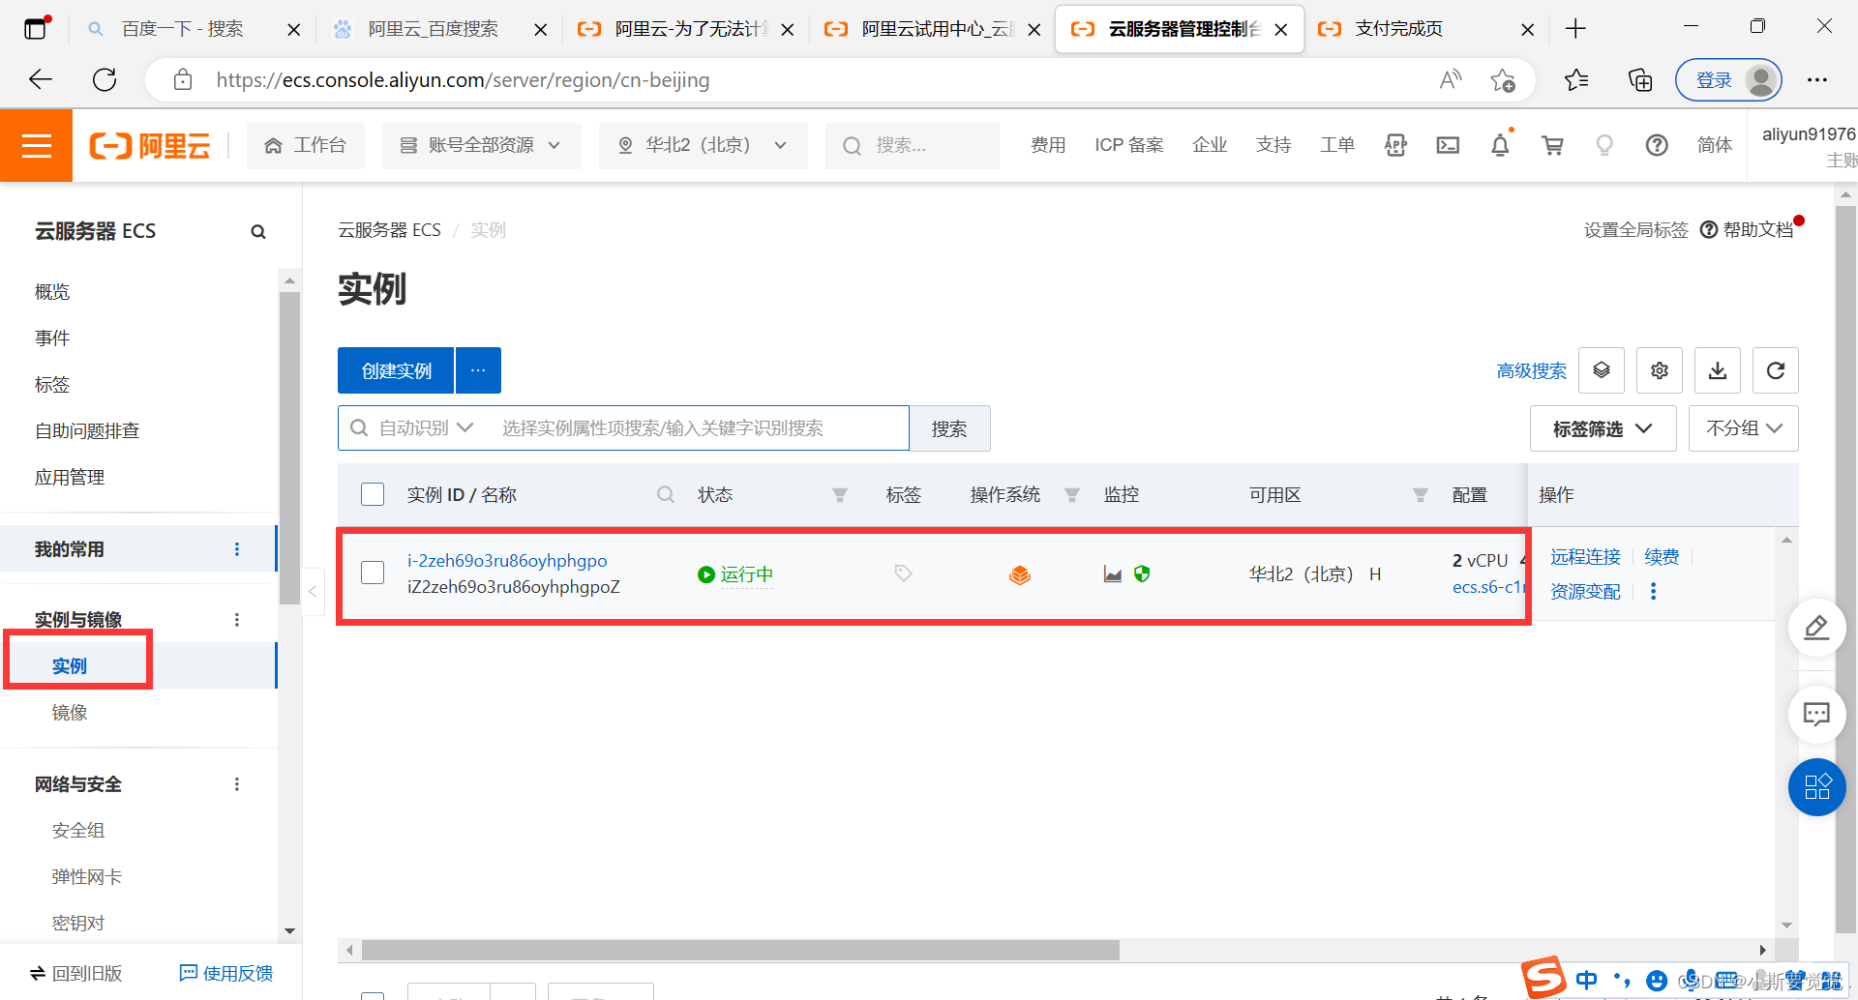Viewport: 1858px width, 1000px height.
Task: Click 使用反馈 at sidebar bottom
Action: pos(226,974)
